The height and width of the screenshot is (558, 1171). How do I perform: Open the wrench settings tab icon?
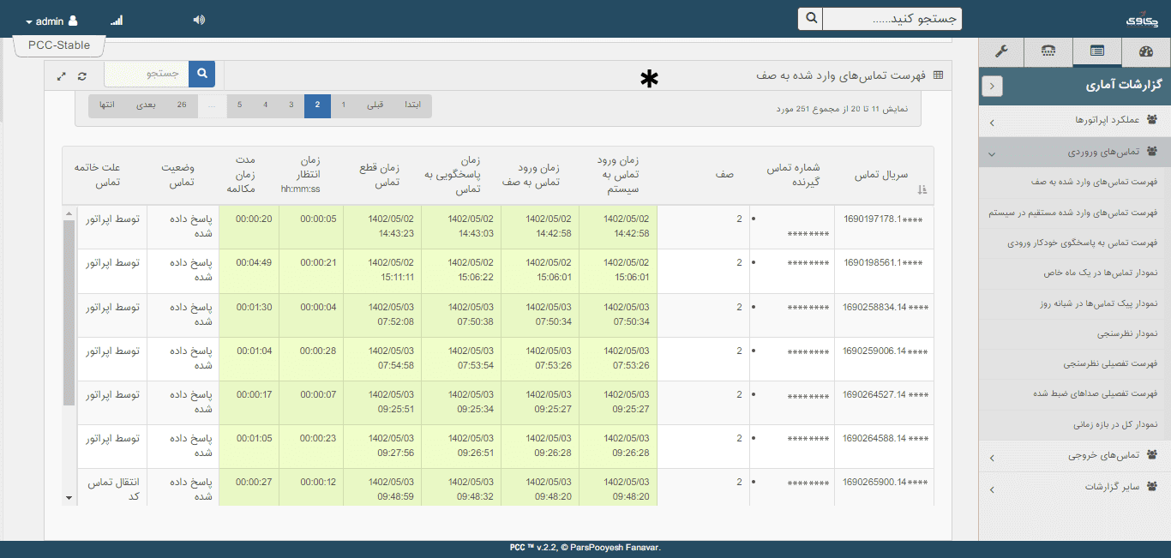click(x=1000, y=51)
